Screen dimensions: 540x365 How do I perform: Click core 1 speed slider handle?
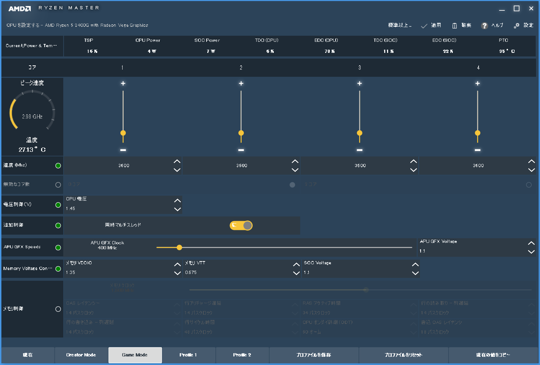(x=123, y=133)
